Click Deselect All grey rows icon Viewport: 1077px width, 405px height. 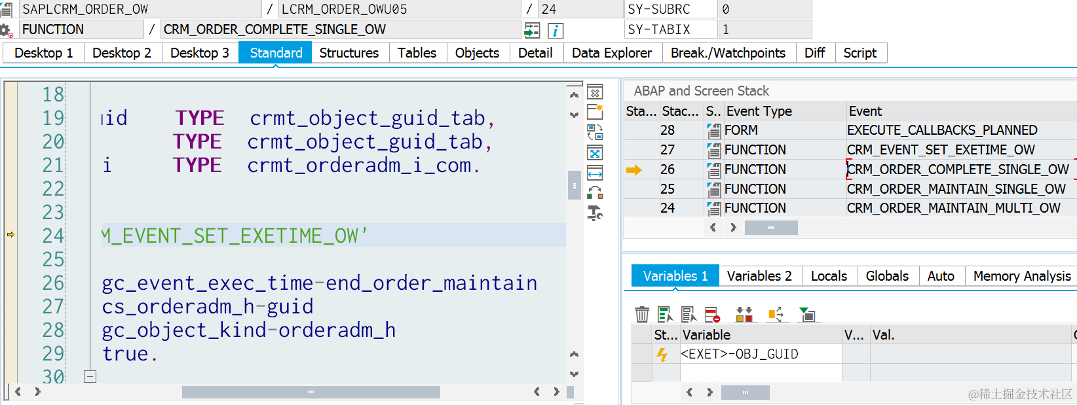click(x=689, y=315)
